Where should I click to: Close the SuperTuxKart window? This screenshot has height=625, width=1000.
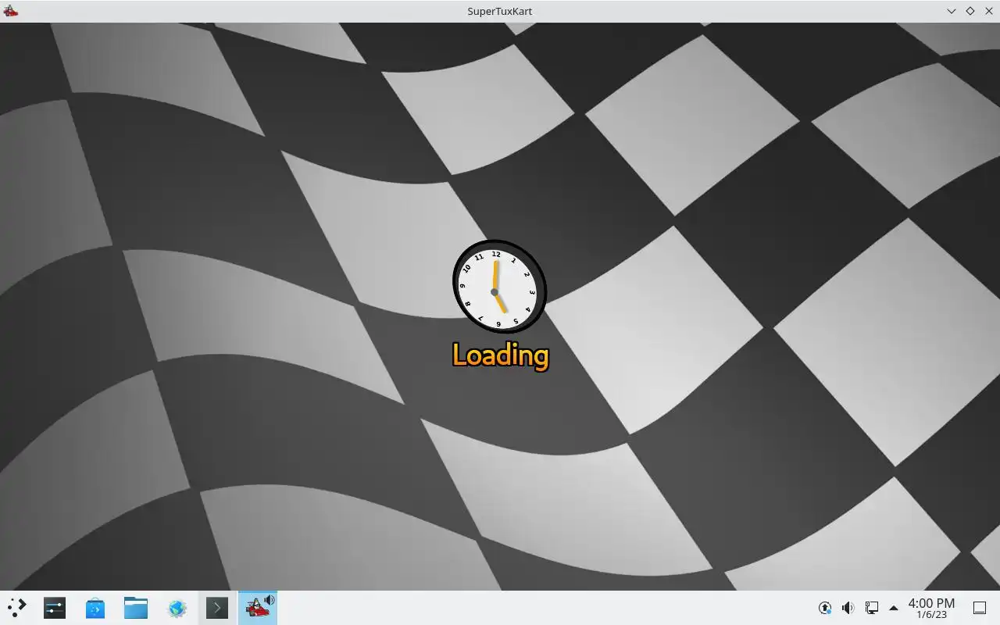point(989,11)
